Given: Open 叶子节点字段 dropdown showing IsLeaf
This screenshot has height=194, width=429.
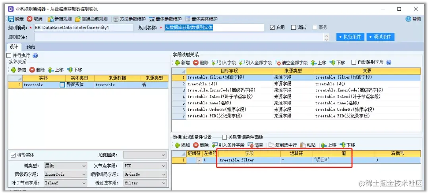Looking at the screenshot, I should (x=65, y=183).
